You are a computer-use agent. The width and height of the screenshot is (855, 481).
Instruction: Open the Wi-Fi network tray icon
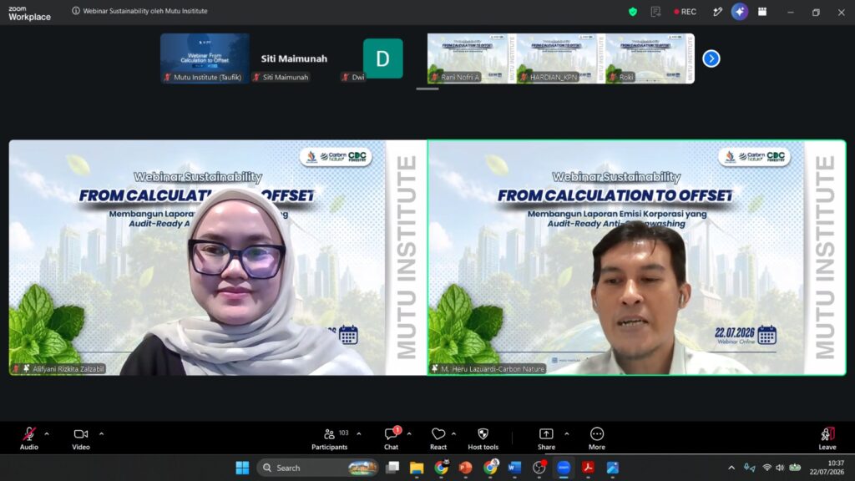766,468
